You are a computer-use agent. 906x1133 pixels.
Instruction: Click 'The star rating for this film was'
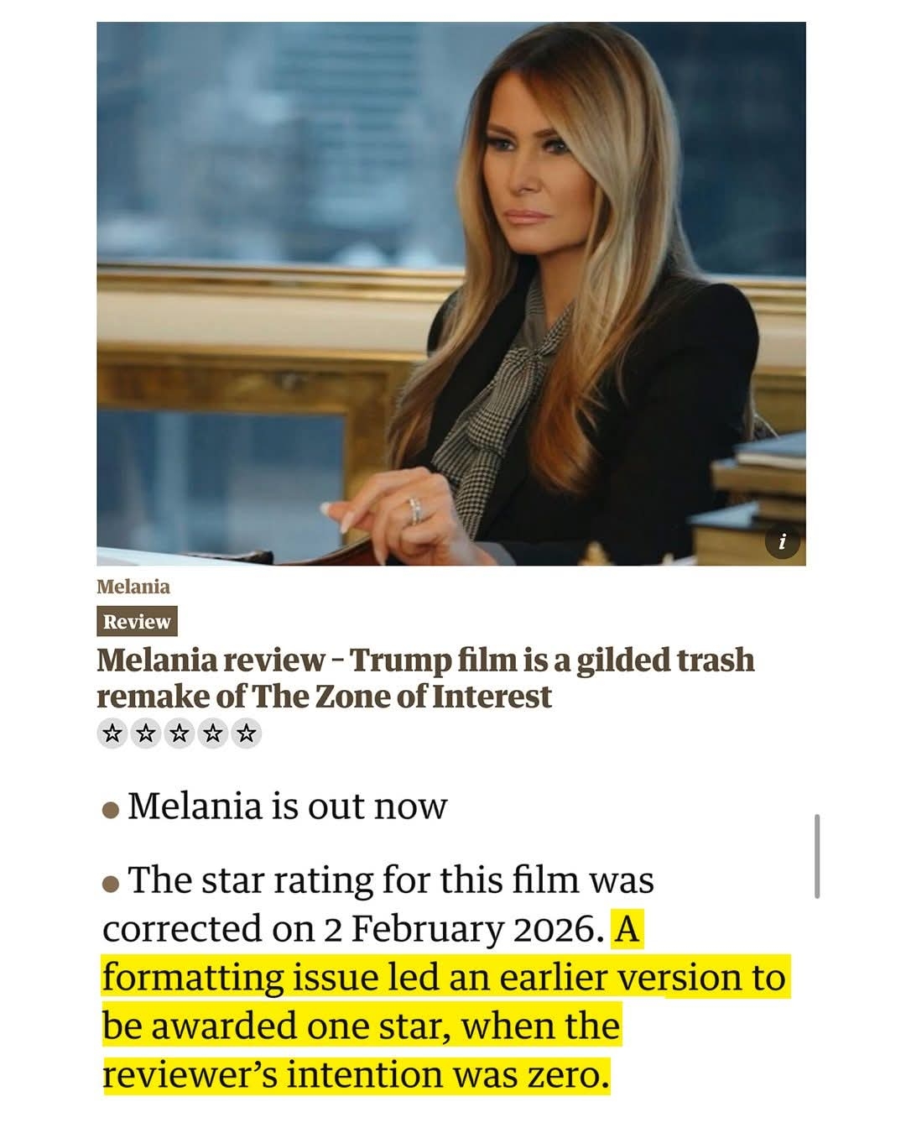(391, 880)
